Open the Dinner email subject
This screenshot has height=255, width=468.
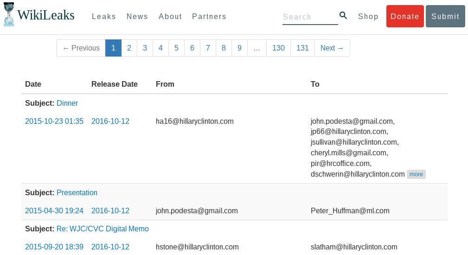point(67,103)
